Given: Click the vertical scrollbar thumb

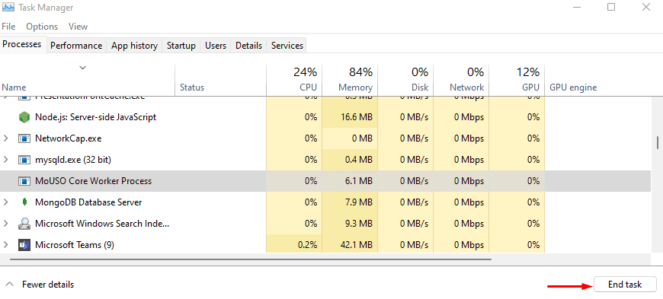Looking at the screenshot, I should 658,143.
